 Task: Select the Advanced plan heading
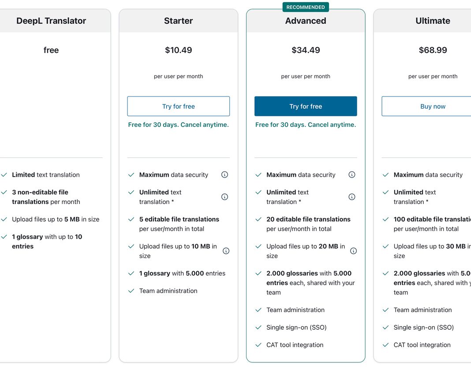pos(306,21)
